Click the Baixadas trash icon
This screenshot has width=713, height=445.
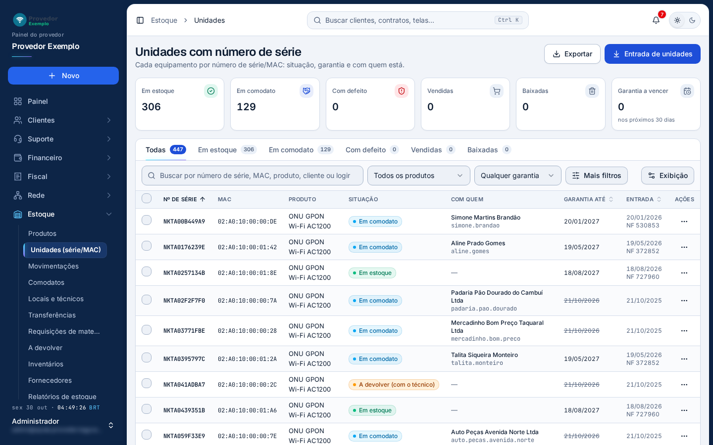pyautogui.click(x=592, y=91)
